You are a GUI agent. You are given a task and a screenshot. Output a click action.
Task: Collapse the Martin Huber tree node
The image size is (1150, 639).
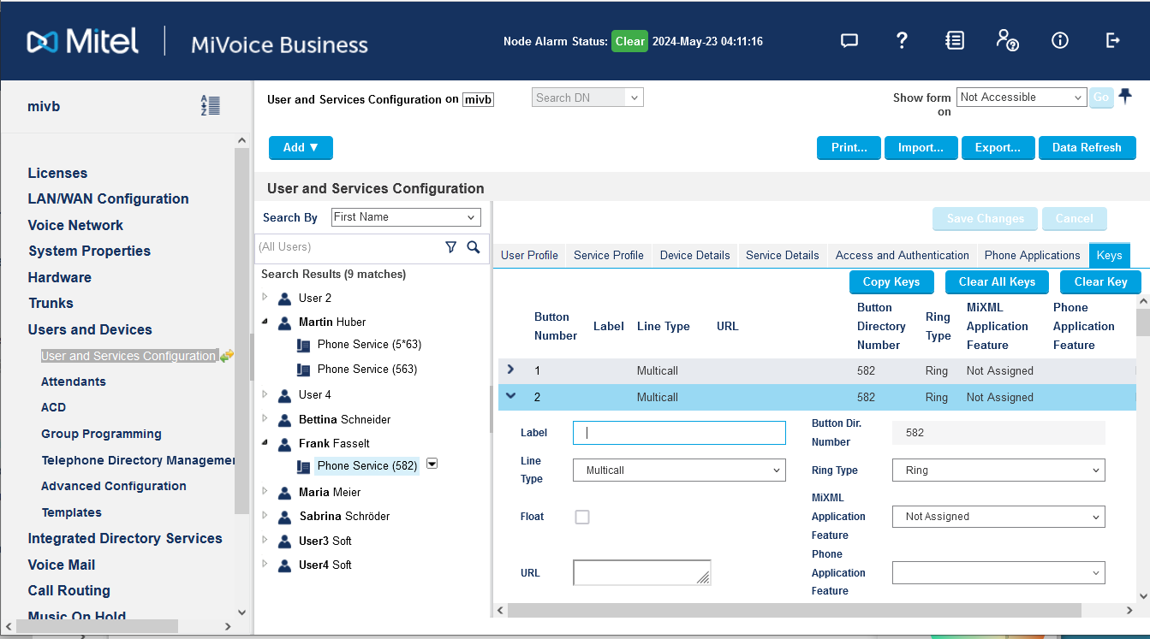pos(265,322)
